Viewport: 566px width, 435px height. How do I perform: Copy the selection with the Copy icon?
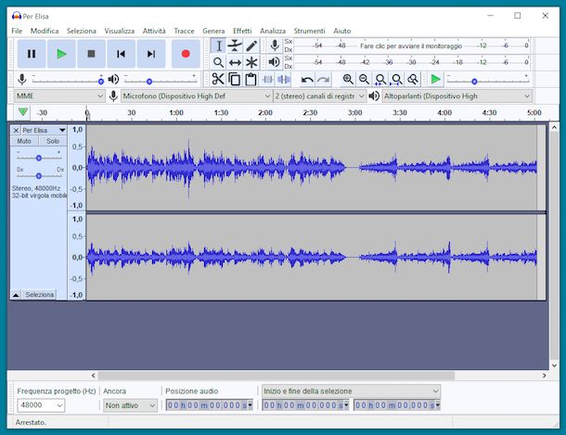tap(235, 79)
